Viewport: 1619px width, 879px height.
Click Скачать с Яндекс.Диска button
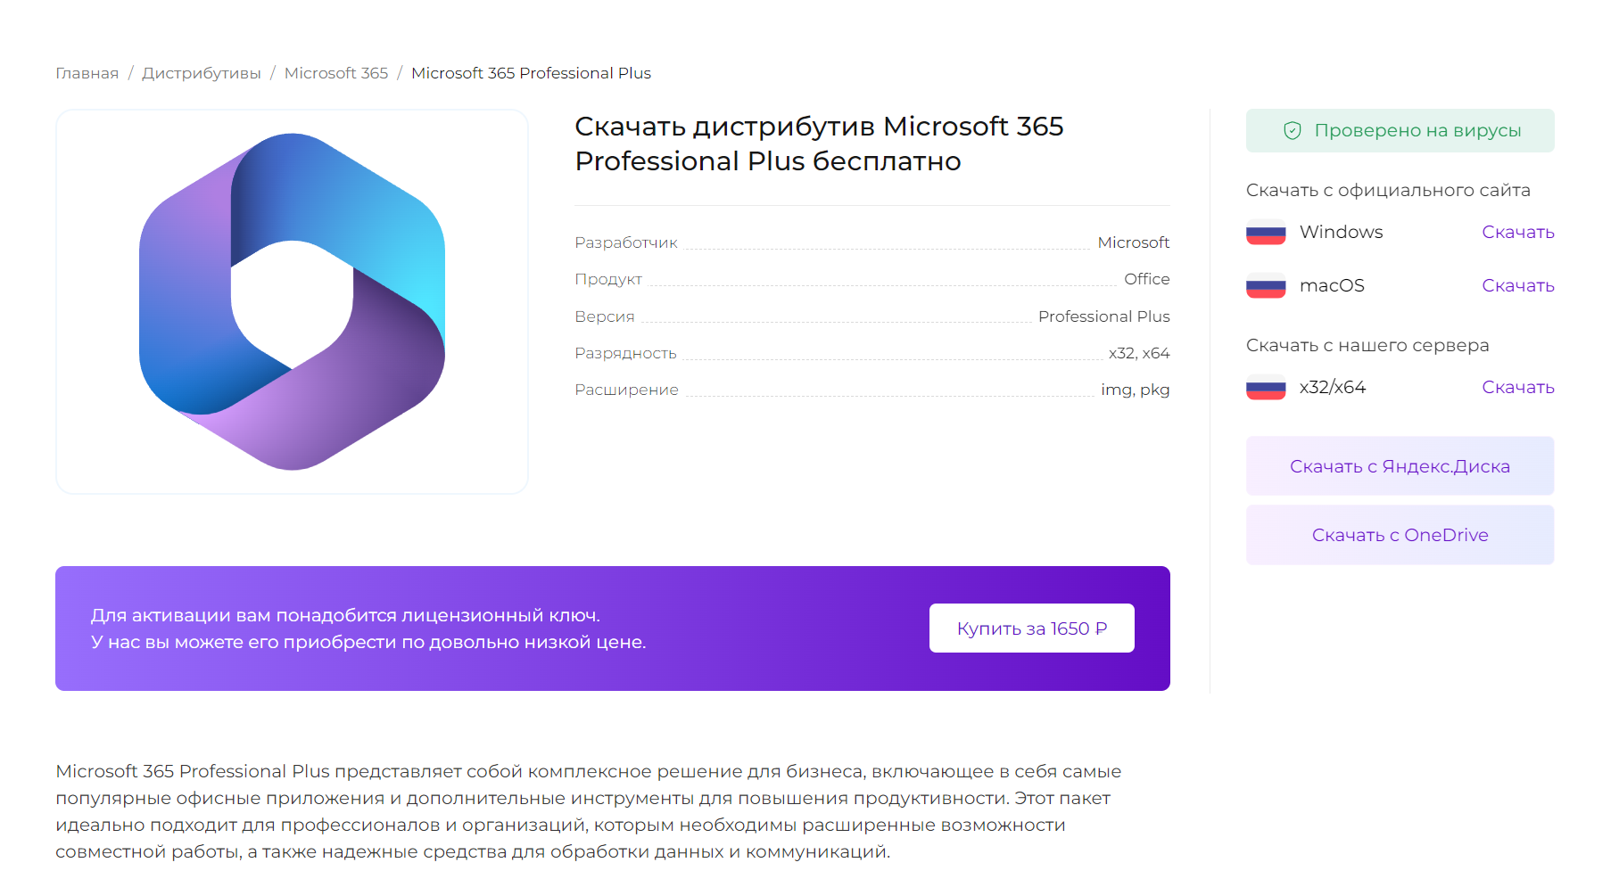coord(1400,465)
